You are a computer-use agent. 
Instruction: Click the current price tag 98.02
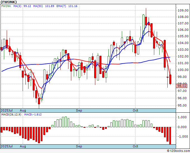point(182,86)
